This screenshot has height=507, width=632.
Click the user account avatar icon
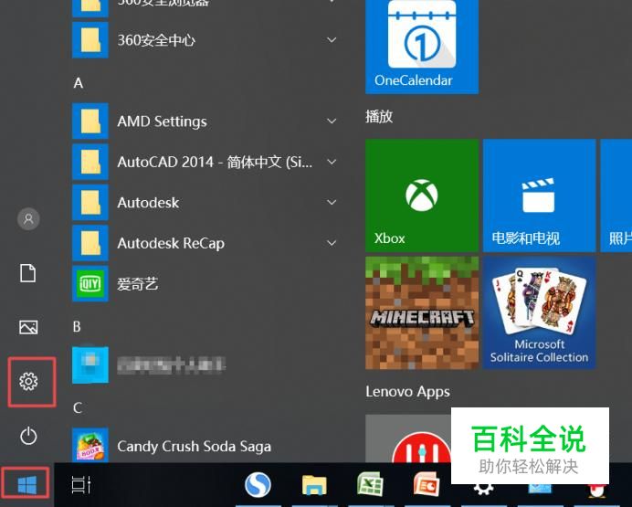click(28, 219)
